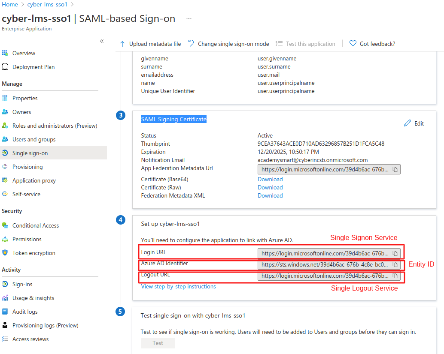Click the user.mail claim value
Viewport: 444px width, 354px height.
268,75
